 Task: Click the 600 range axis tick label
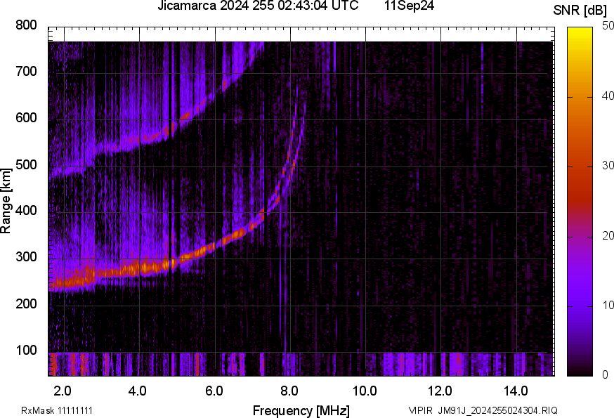26,119
